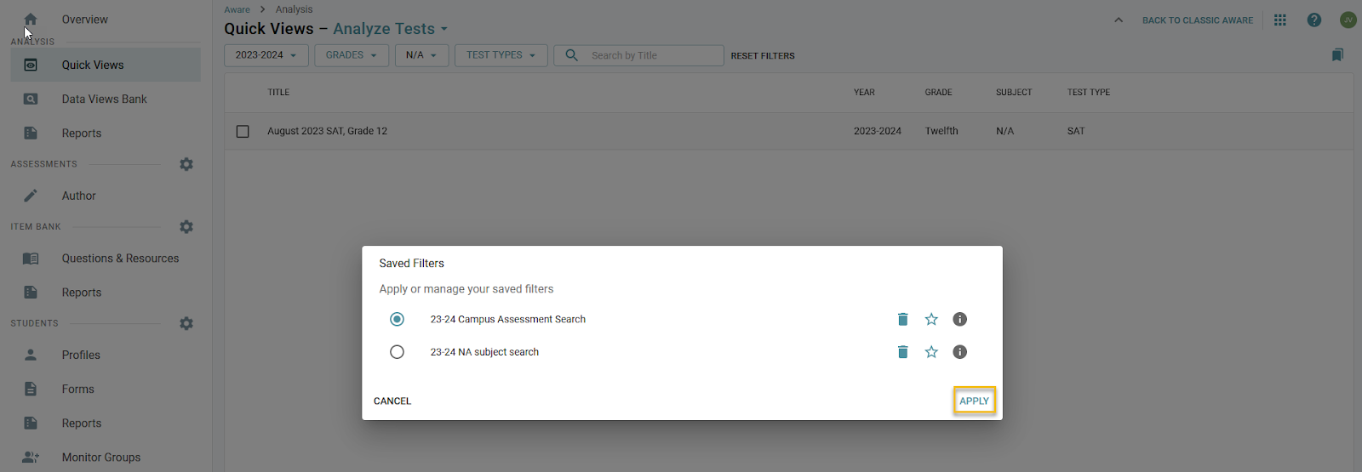
Task: Go to Data Views Bank in sidebar
Action: click(104, 100)
